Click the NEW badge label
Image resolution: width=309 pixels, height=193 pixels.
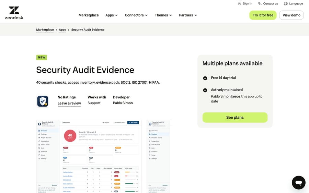tap(42, 58)
